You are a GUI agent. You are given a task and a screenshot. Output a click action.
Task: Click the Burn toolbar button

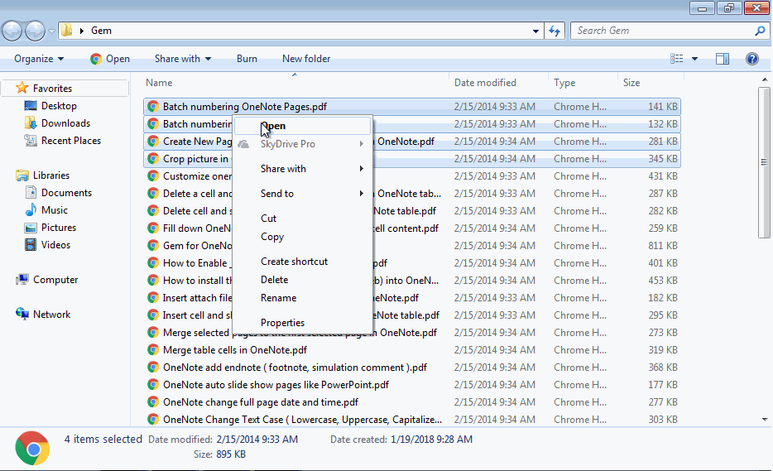coord(247,59)
